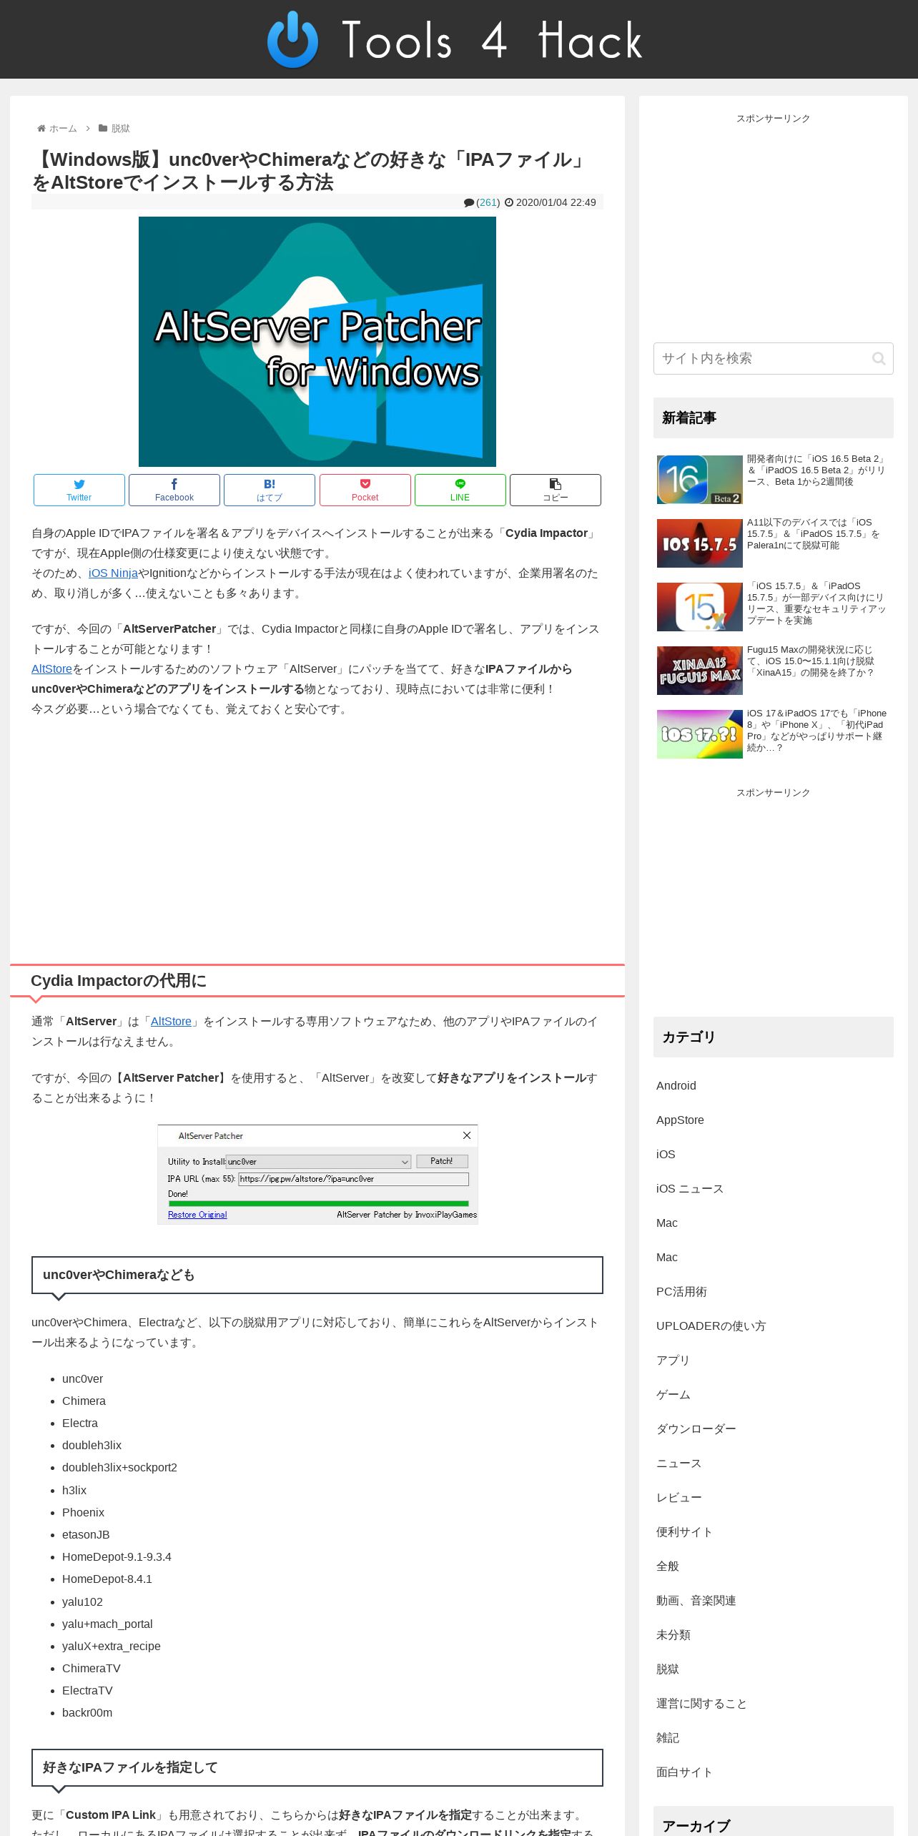Click the search magnifier icon
Viewport: 918px width, 1836px height.
pos(879,358)
